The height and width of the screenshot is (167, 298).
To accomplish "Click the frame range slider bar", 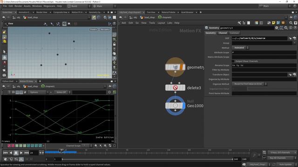I will click(x=147, y=159).
